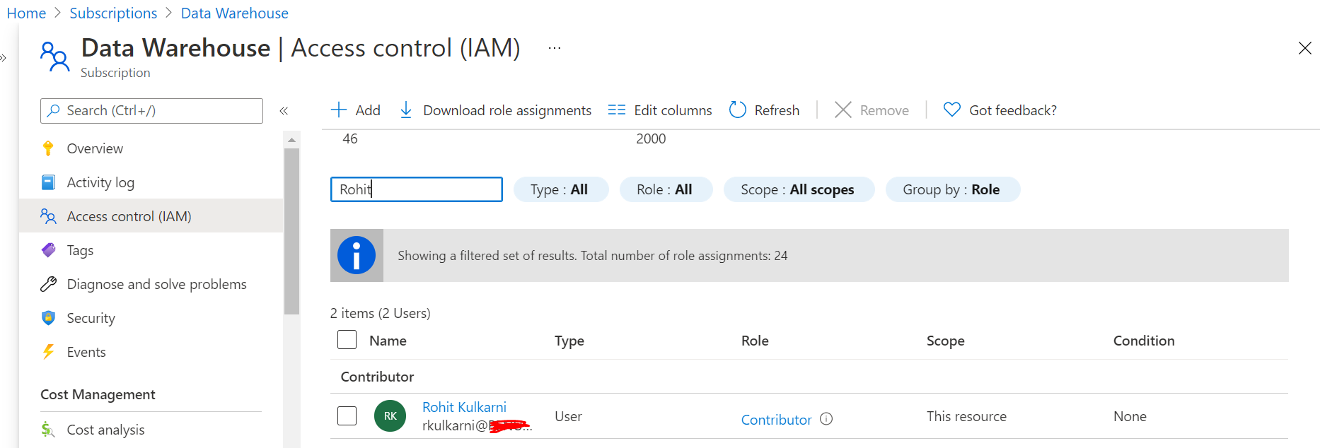Image resolution: width=1320 pixels, height=448 pixels.
Task: Sort by the Name column header
Action: click(388, 341)
